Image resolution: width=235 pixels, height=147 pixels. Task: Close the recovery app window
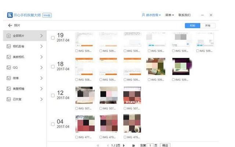click(211, 15)
